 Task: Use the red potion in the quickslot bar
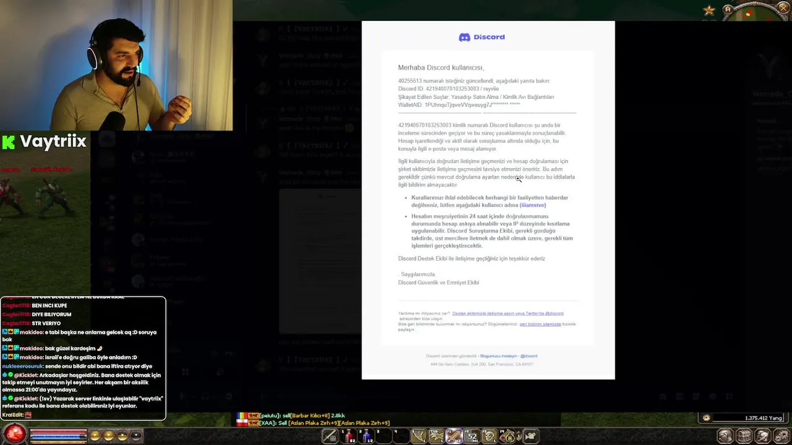tap(349, 436)
